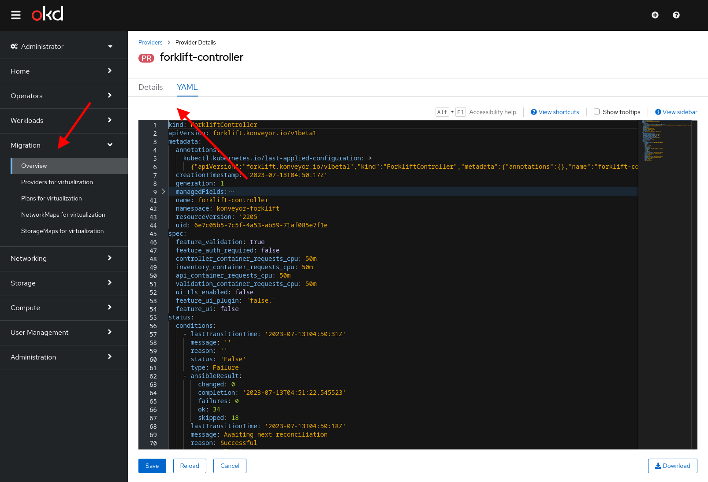Cancel the YAML editing
The height and width of the screenshot is (482, 708).
click(x=230, y=466)
